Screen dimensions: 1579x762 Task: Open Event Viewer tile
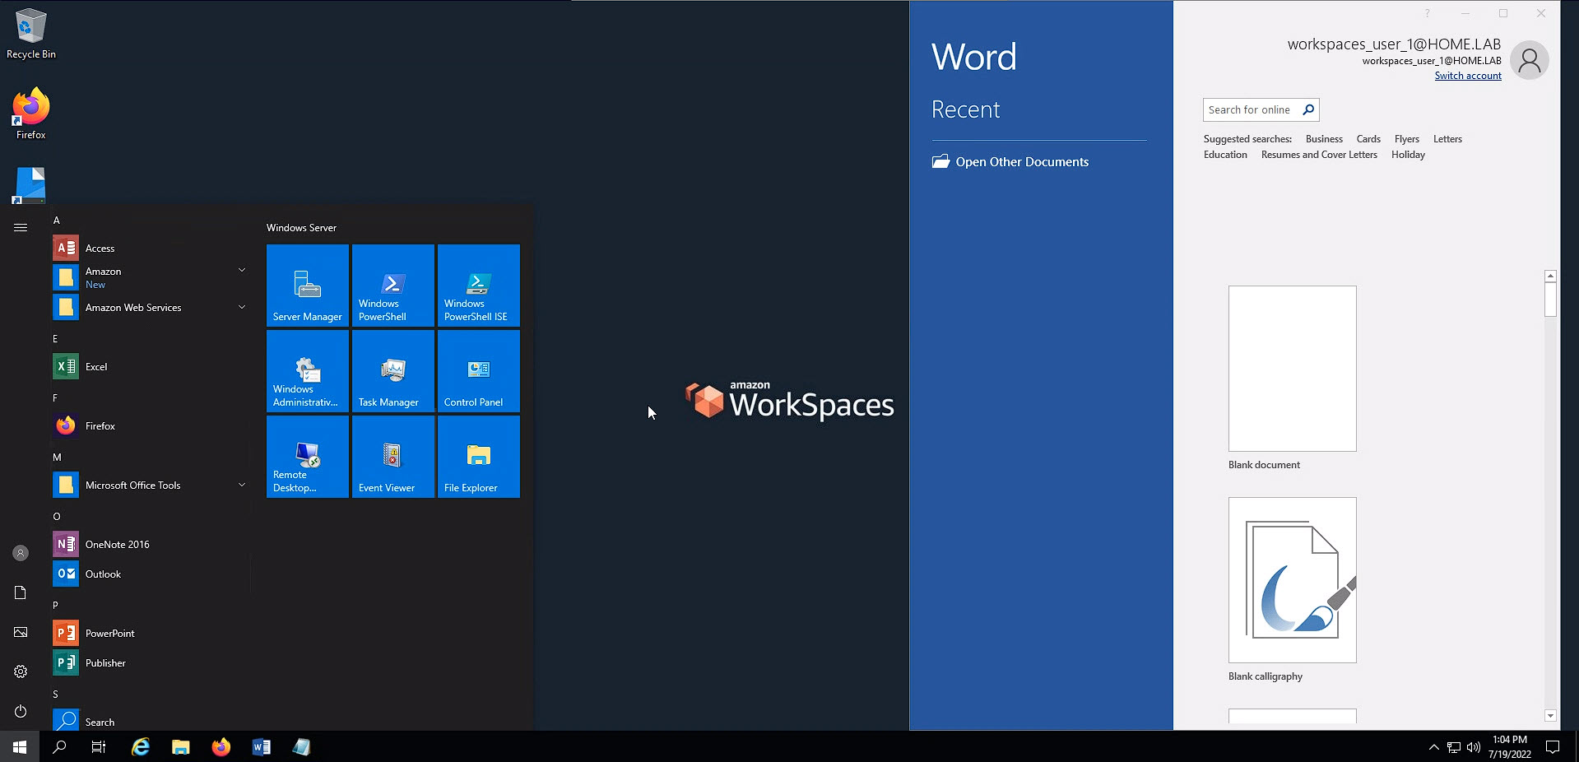tap(392, 456)
